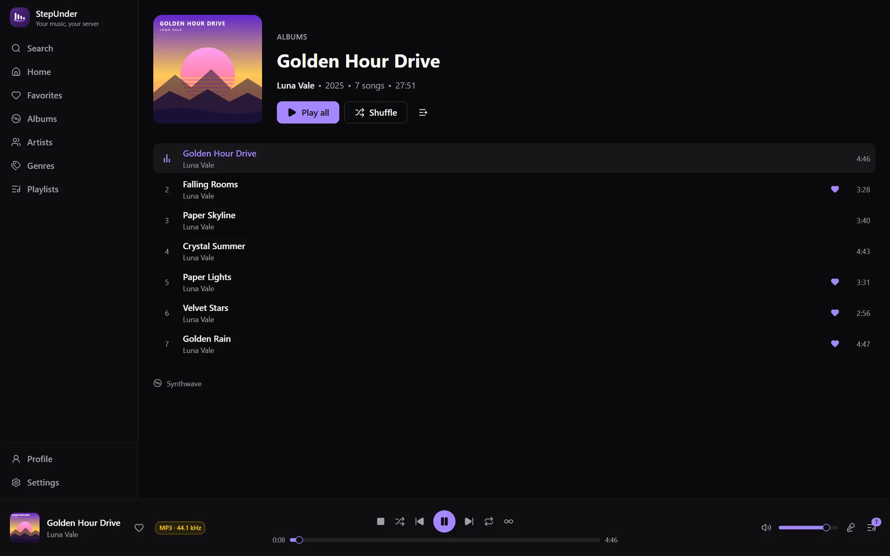Image resolution: width=890 pixels, height=556 pixels.
Task: Seek along the song progress bar
Action: coord(445,540)
